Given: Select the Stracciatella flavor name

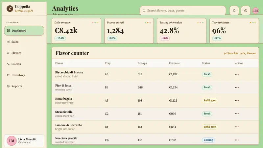Looking at the screenshot, I should 64,112.
